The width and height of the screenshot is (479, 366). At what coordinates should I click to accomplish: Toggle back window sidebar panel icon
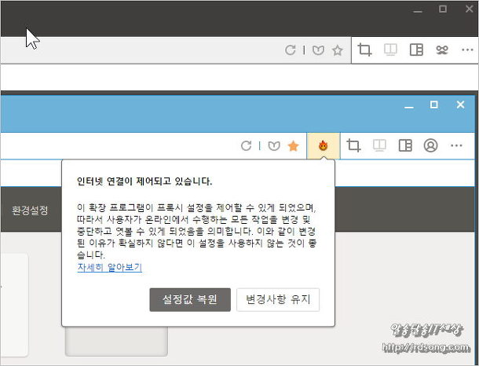click(416, 50)
